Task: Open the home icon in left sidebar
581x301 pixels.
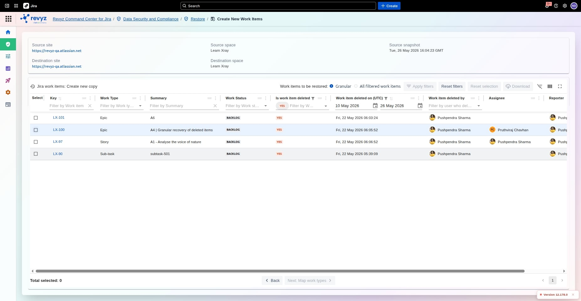Action: [8, 32]
